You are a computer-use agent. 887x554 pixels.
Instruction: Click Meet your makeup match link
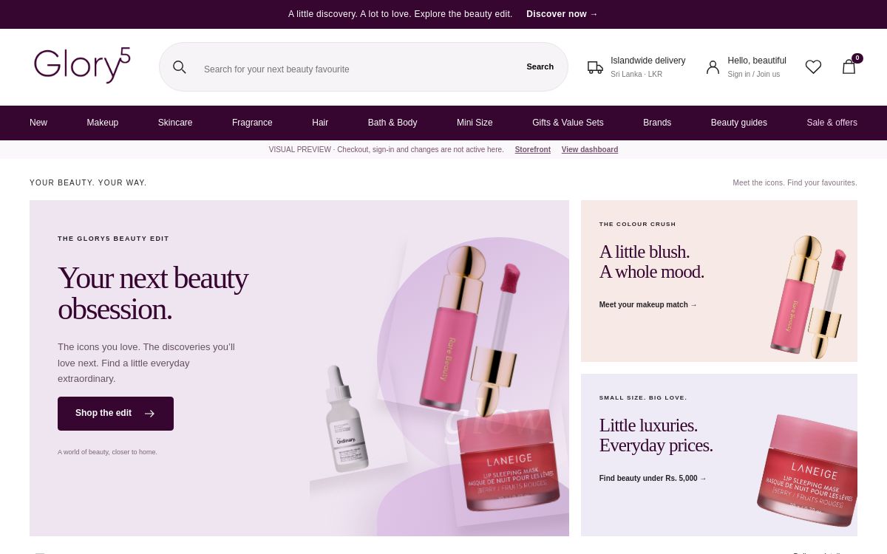(648, 304)
